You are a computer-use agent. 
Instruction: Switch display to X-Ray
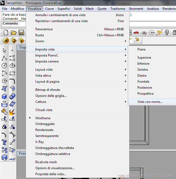(x=40, y=142)
